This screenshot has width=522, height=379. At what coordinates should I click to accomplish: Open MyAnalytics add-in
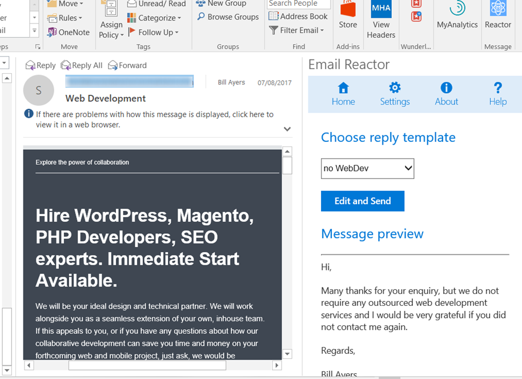pos(457,15)
